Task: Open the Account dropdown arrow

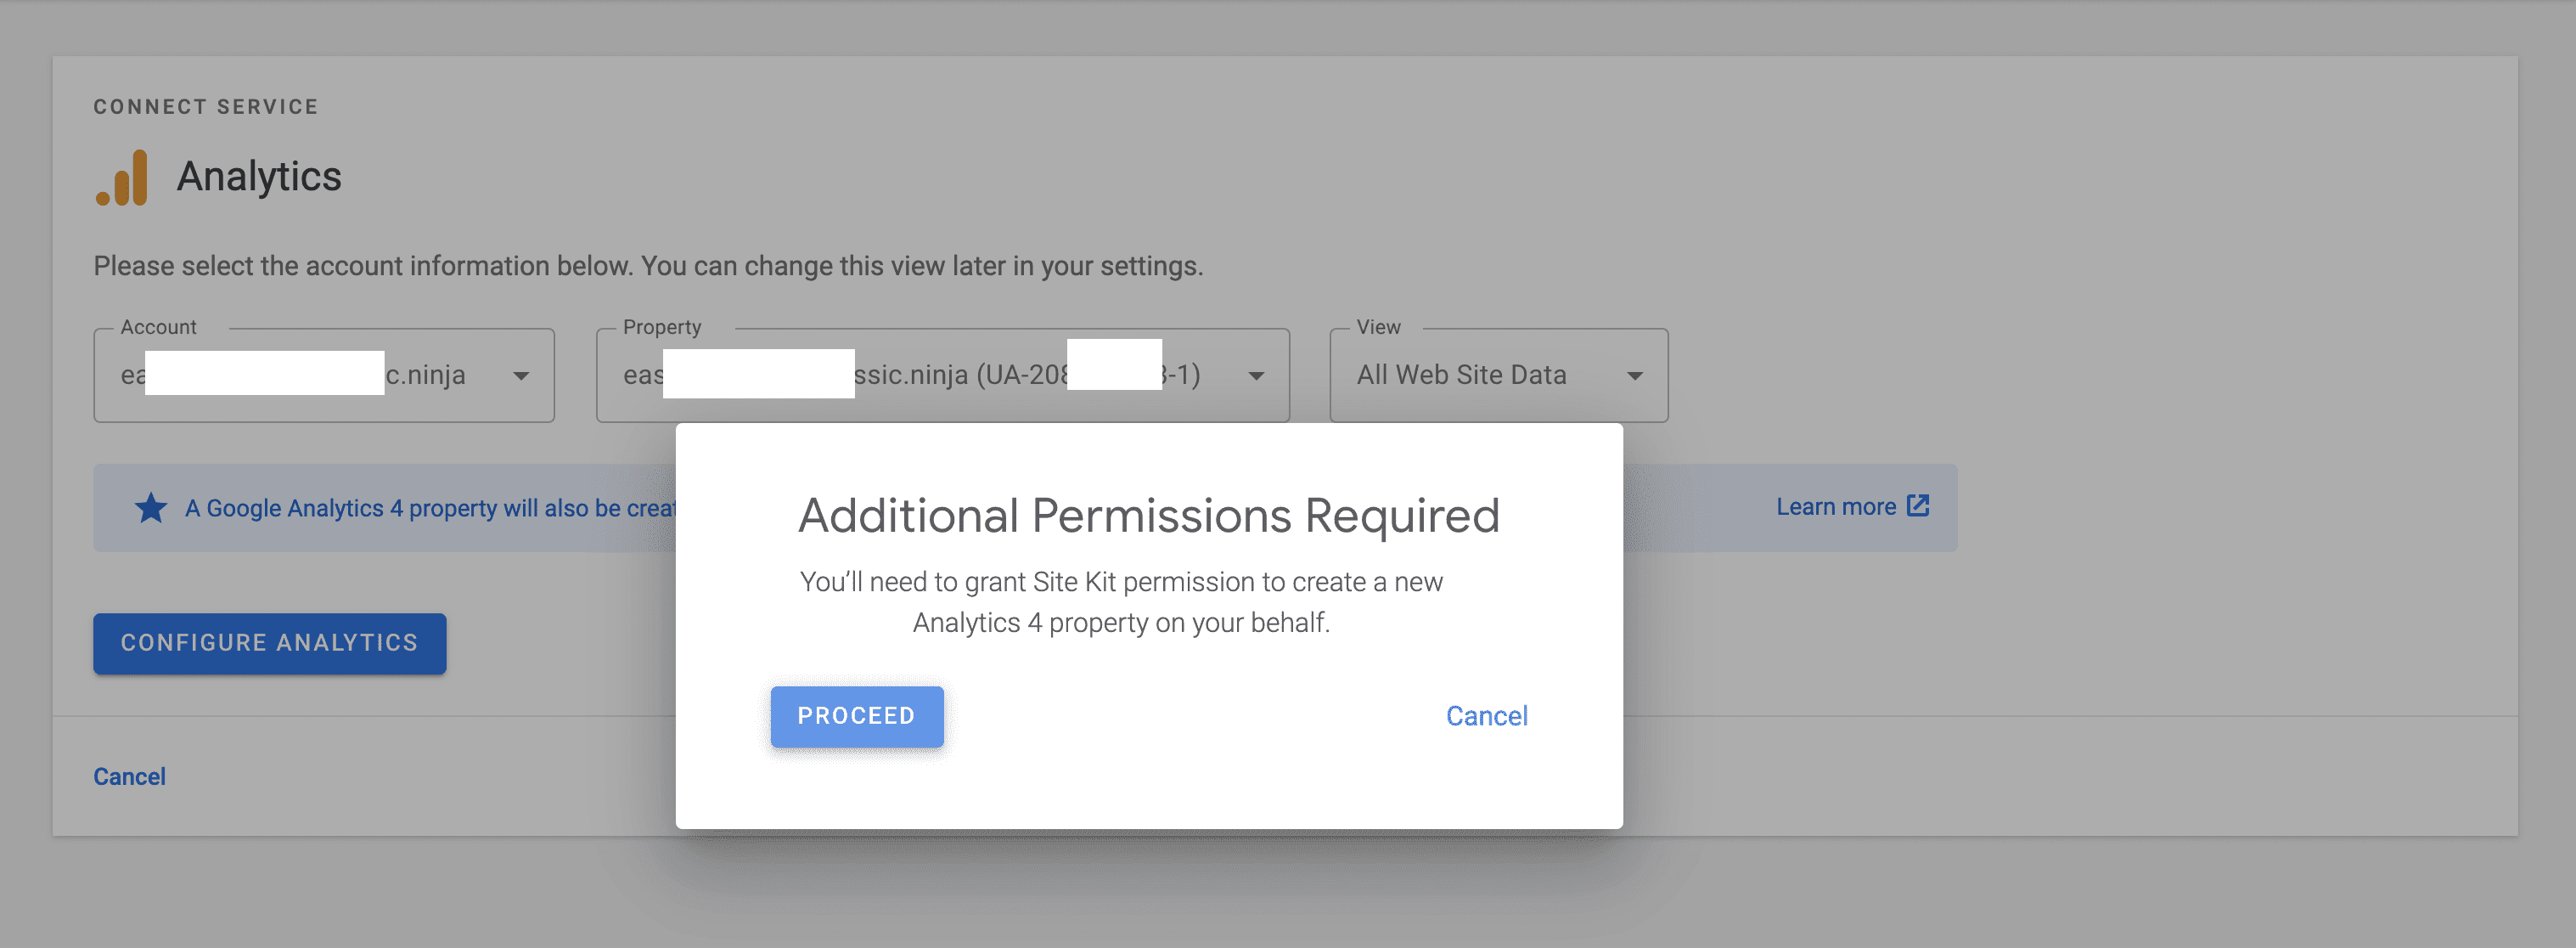Action: pyautogui.click(x=521, y=376)
